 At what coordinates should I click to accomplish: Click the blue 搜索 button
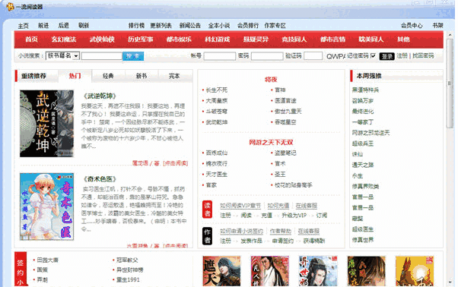[x=133, y=56]
